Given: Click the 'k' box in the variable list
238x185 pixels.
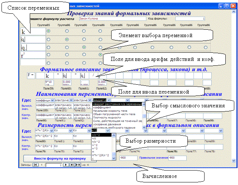Looking at the screenshot, I should 33,32.
